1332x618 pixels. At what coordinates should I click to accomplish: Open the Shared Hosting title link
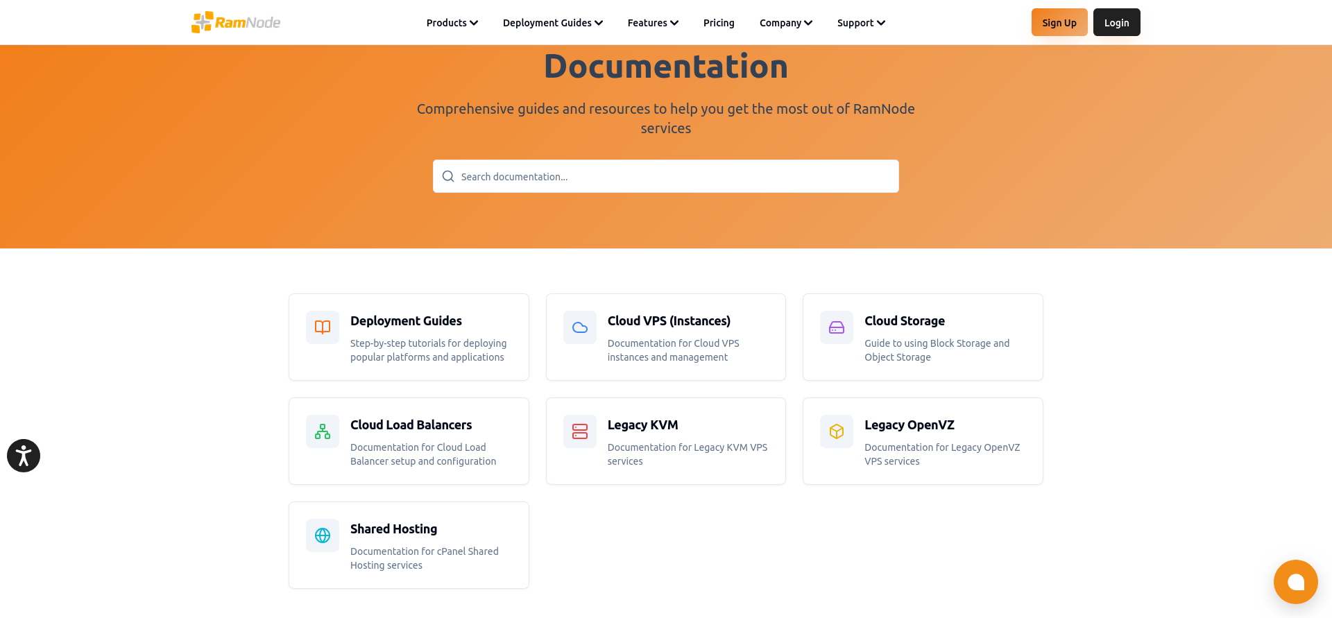[393, 529]
